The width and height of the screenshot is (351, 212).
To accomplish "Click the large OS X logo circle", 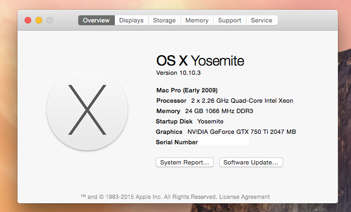I will pos(87,110).
